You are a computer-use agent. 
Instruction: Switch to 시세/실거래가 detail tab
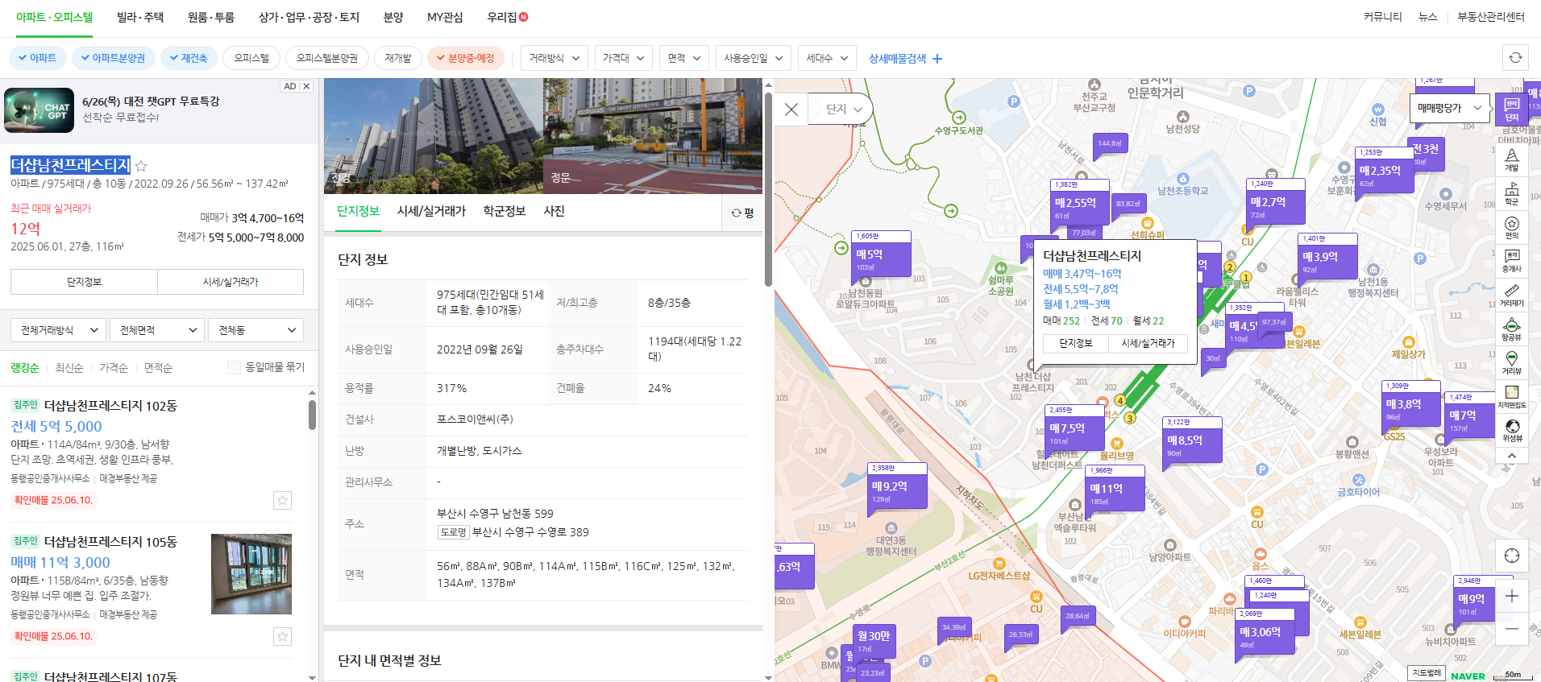click(431, 211)
